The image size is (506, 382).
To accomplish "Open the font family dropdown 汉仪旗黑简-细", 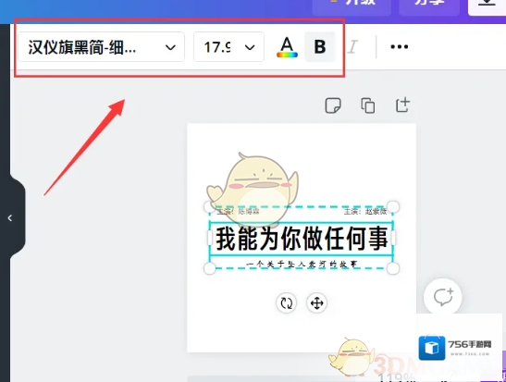I will [x=101, y=47].
